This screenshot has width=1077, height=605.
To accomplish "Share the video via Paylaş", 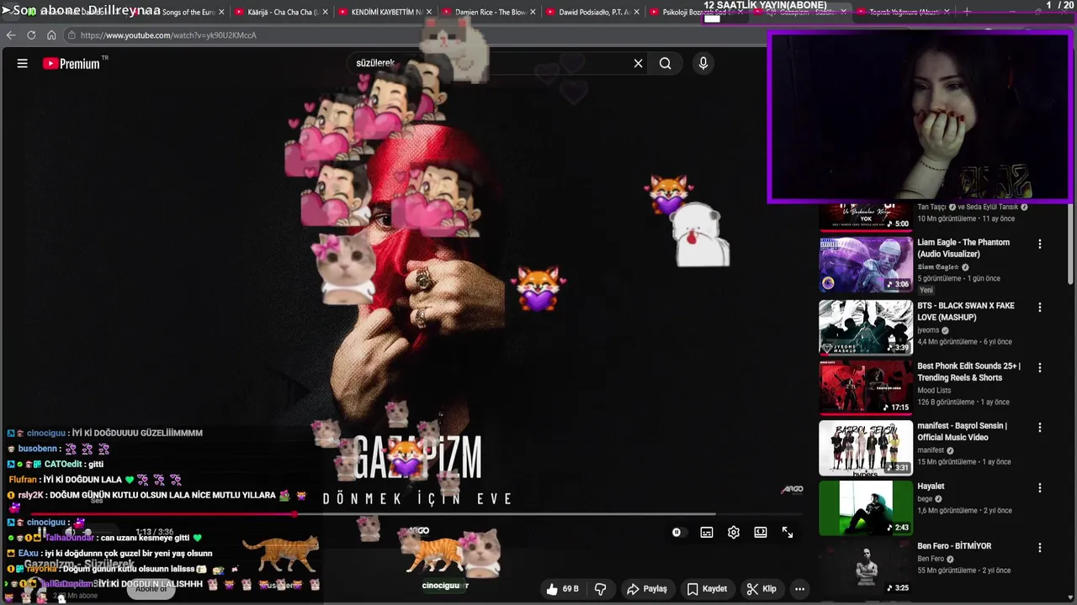I will (x=646, y=589).
